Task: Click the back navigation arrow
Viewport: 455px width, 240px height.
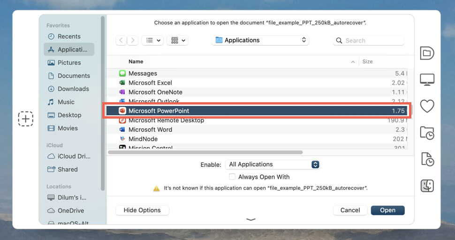Action: pyautogui.click(x=121, y=41)
